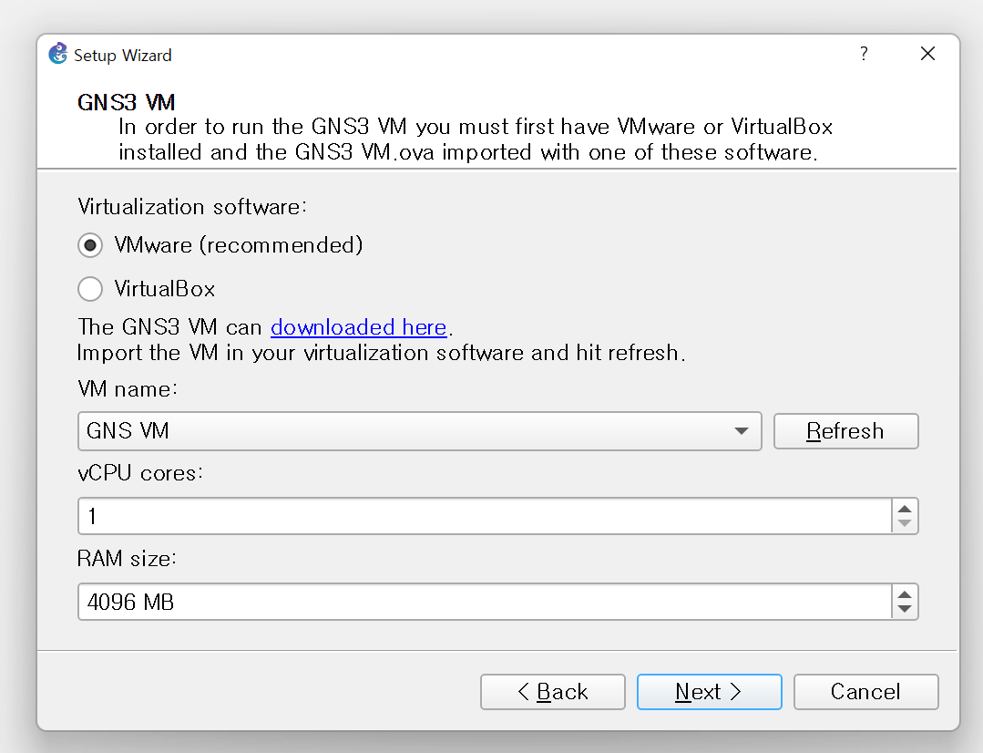This screenshot has width=983, height=753.
Task: Click the "RAM size:" label
Action: pos(128,559)
